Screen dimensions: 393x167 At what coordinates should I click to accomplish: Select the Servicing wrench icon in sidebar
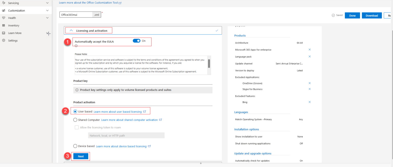[x=4, y=3]
